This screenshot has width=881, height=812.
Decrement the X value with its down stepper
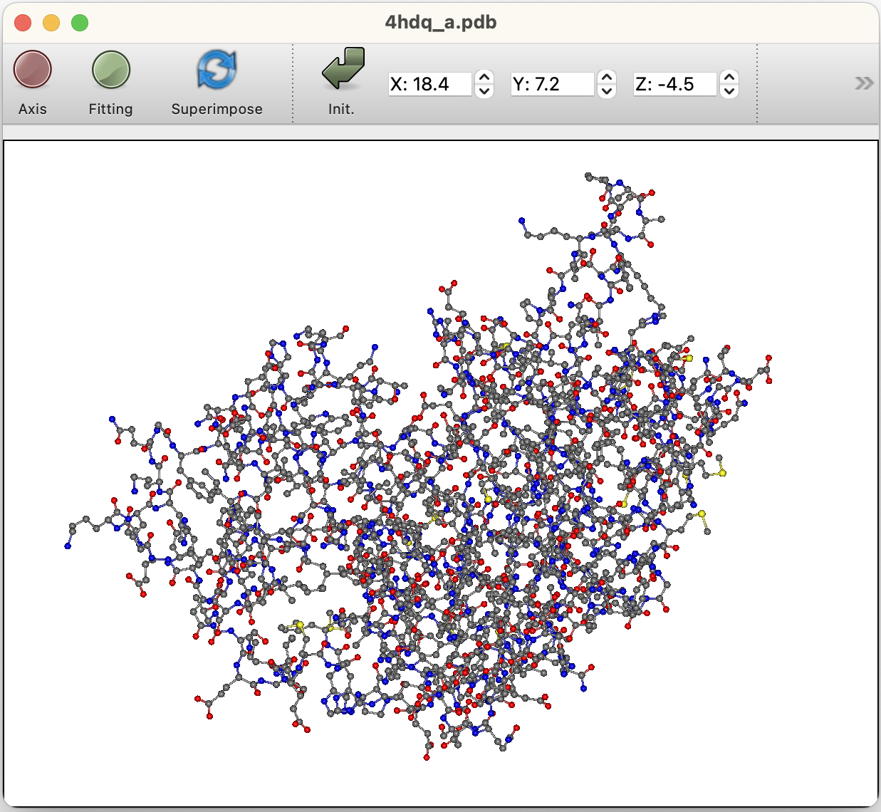coord(484,90)
